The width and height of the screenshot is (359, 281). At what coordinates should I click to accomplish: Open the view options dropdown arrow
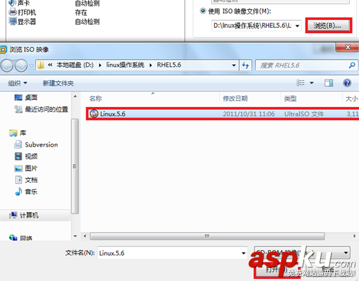(x=312, y=83)
